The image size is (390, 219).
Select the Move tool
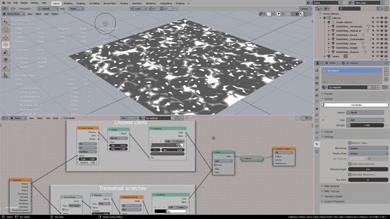pyautogui.click(x=5, y=38)
